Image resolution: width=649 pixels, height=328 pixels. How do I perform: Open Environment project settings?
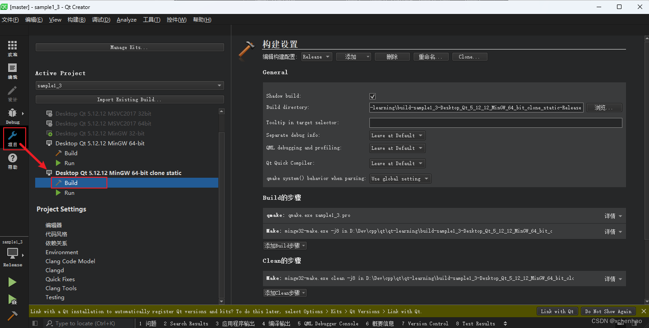point(62,252)
